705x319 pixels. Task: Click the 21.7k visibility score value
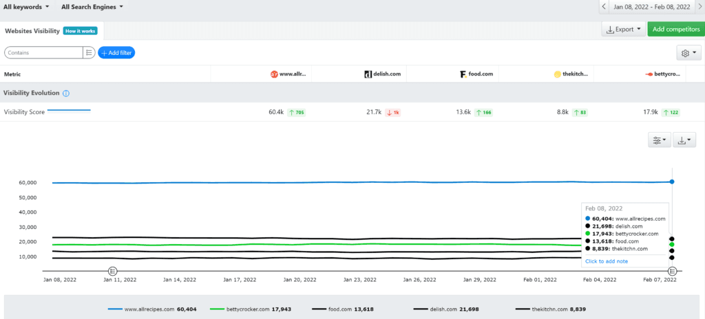coord(374,112)
